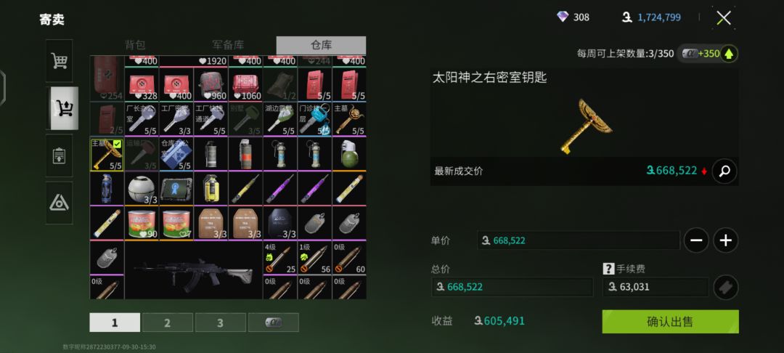Switch to the 背包 tab
The height and width of the screenshot is (353, 784).
tap(135, 45)
